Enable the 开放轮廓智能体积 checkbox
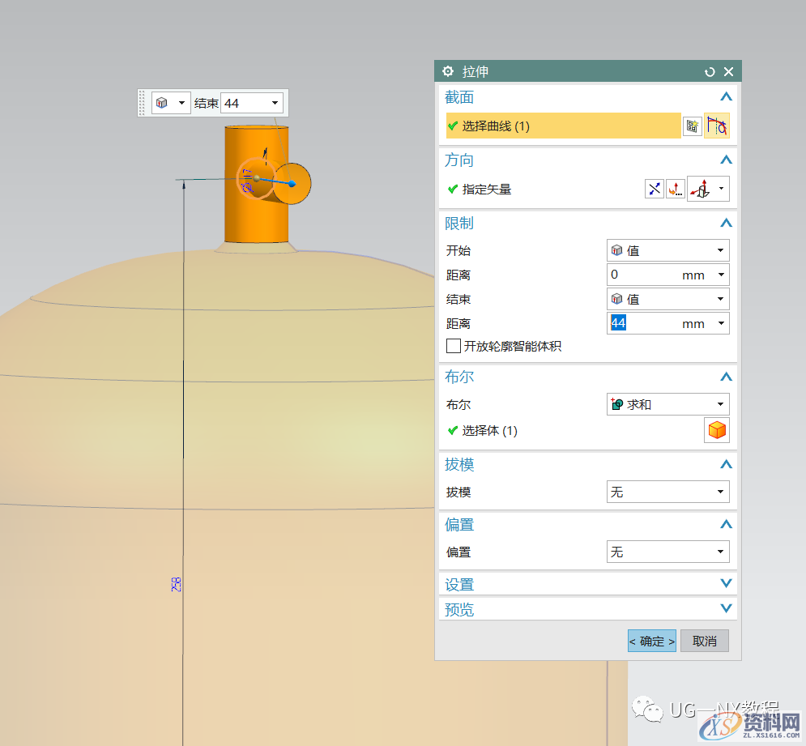806x746 pixels. point(454,347)
